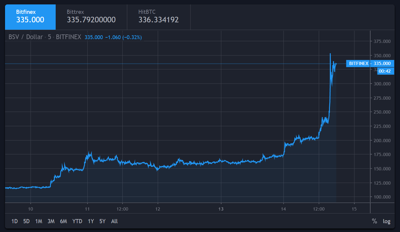Click the 200.000 price axis label
This screenshot has width=400, height=232.
tap(382, 140)
